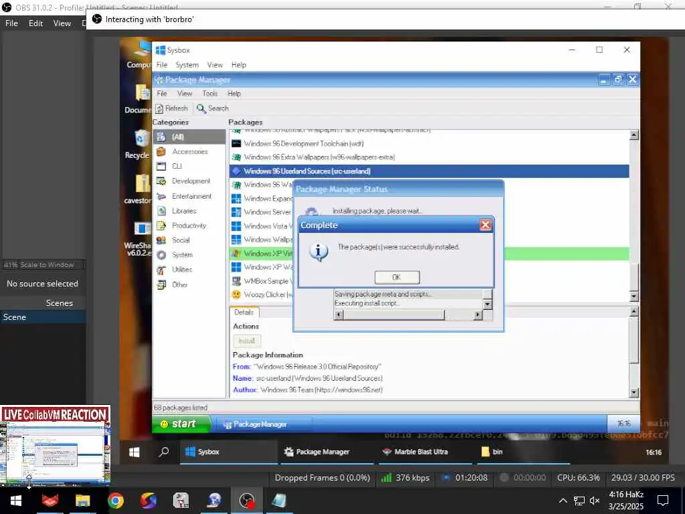
Task: Open the 41% Scale to Window dropdown
Action: [43, 264]
